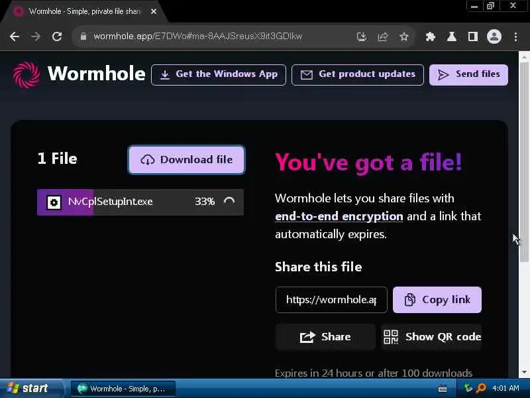
Task: Click the scrollbar down arrow
Action: [524, 372]
